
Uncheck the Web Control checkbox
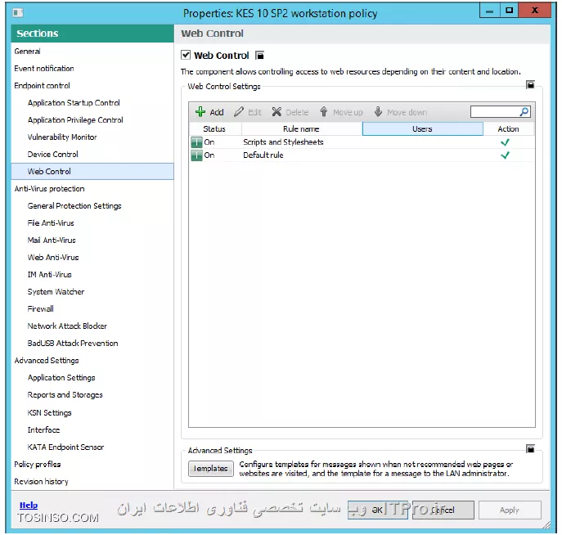pos(186,55)
